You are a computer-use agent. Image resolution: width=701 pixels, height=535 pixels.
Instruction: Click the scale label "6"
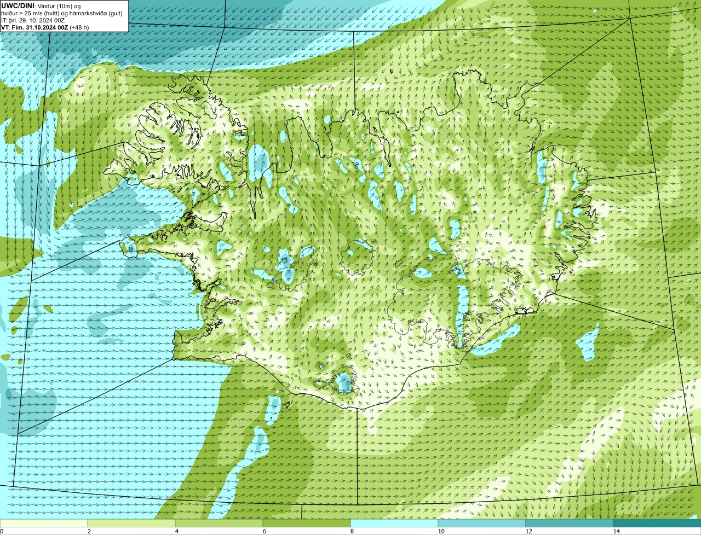(x=264, y=531)
